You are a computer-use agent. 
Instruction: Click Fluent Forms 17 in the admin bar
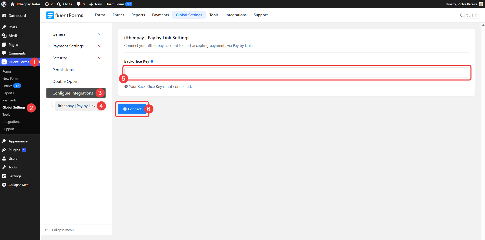(x=119, y=4)
